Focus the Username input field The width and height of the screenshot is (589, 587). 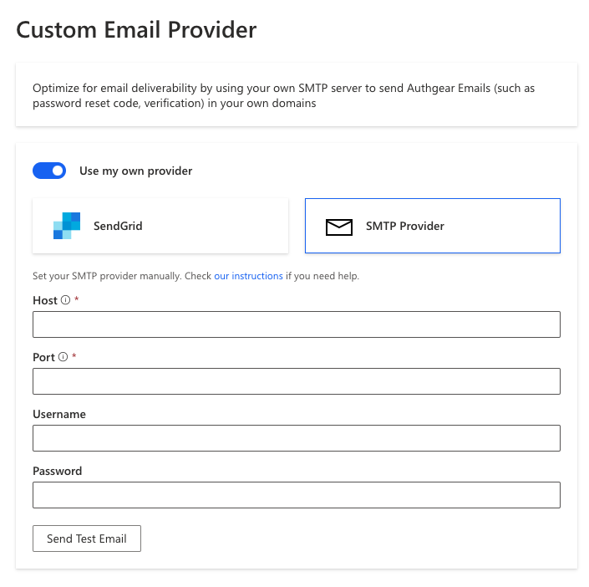pos(297,438)
